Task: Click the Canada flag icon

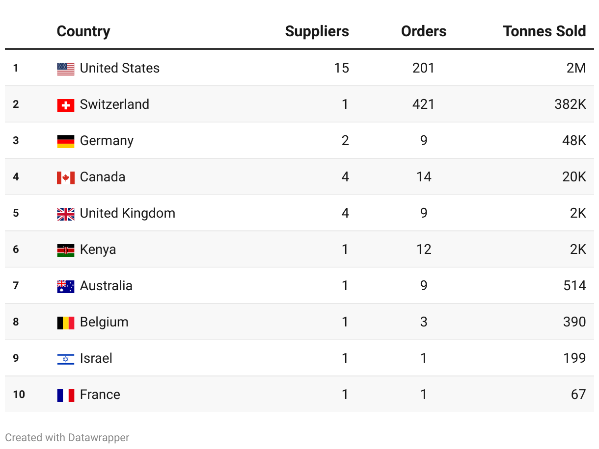Action: click(x=66, y=177)
